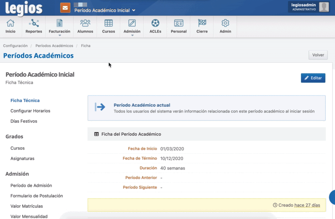Image resolution: width=335 pixels, height=219 pixels.
Task: Click the ACLEs soccer ball icon
Action: tap(155, 23)
